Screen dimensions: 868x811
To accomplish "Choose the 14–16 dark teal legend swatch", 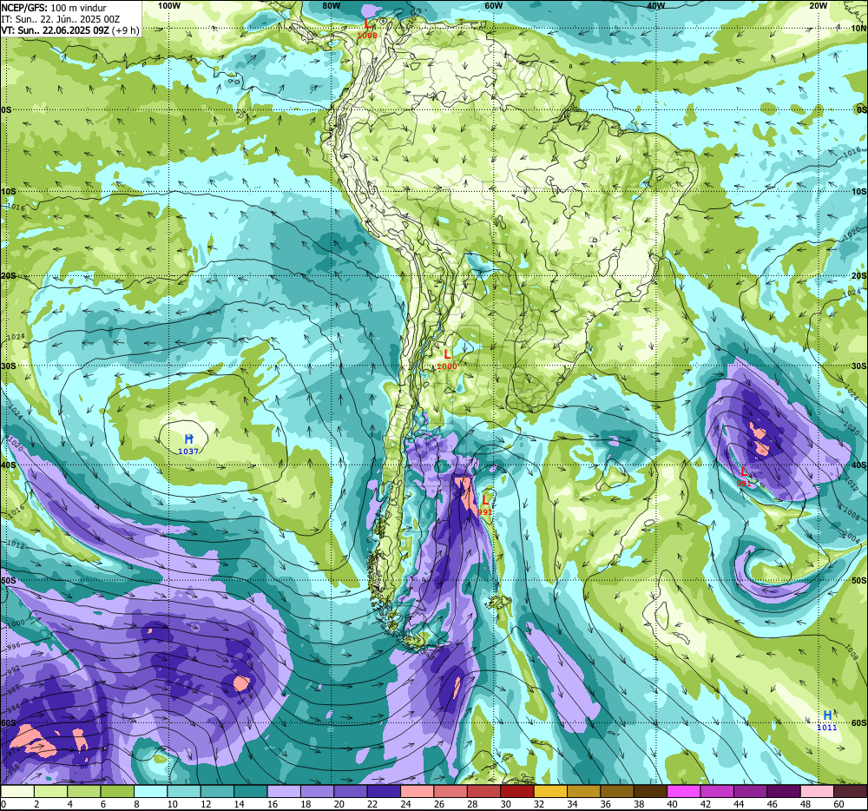I will coord(251,792).
